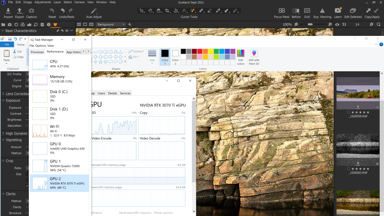The image size is (384, 216).
Task: Open the Camera menu in Capture One
Action: pyautogui.click(x=79, y=2)
